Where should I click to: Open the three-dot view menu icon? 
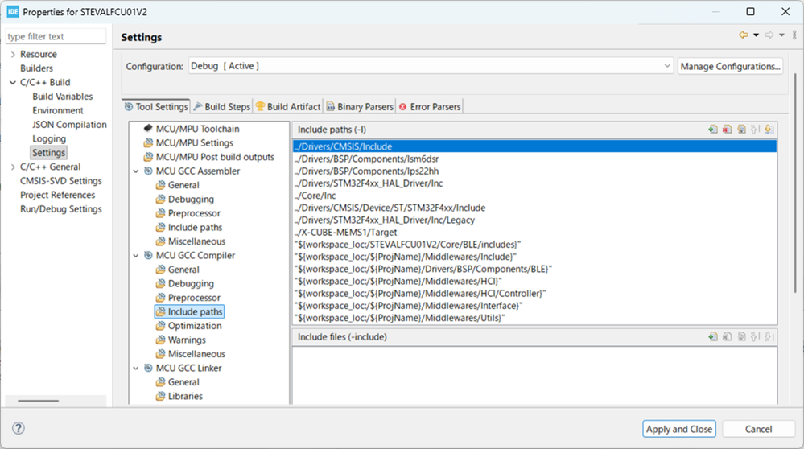click(794, 35)
